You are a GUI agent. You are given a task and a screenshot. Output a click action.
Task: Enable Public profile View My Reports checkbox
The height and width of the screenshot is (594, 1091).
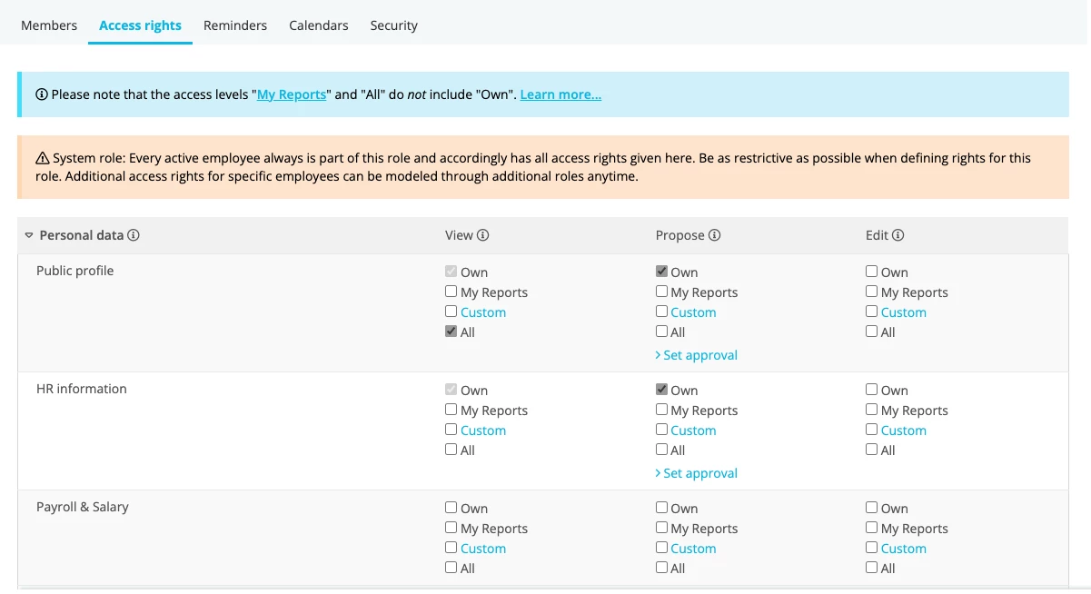451,292
